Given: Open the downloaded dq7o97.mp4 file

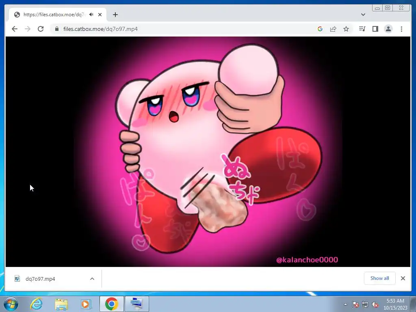Looking at the screenshot, I should [40, 279].
